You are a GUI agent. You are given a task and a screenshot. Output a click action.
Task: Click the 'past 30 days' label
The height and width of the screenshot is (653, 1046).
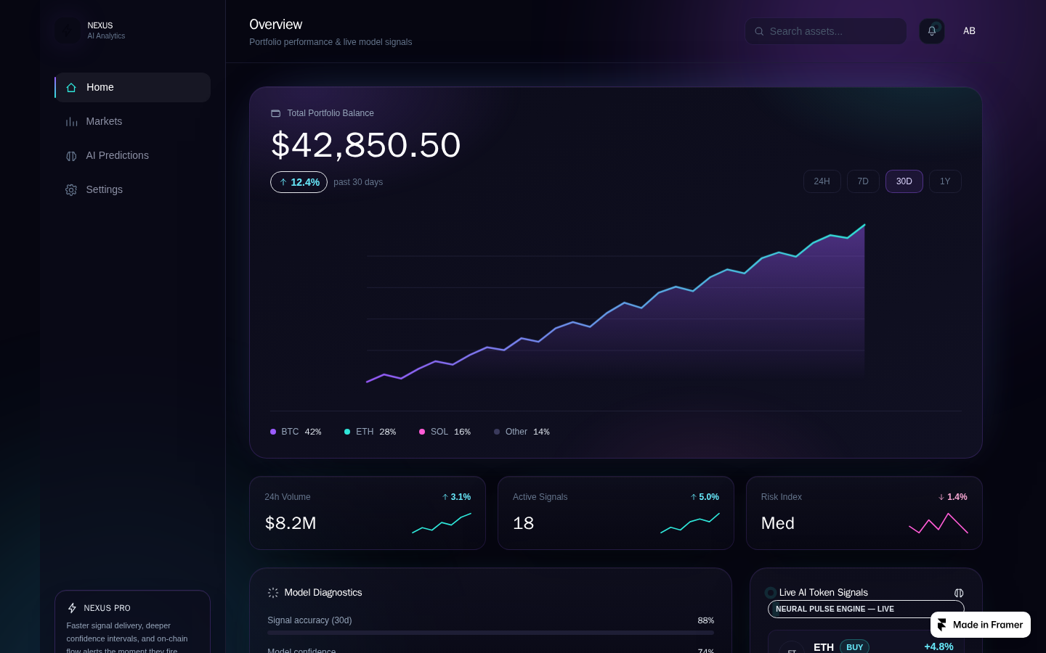click(x=358, y=182)
